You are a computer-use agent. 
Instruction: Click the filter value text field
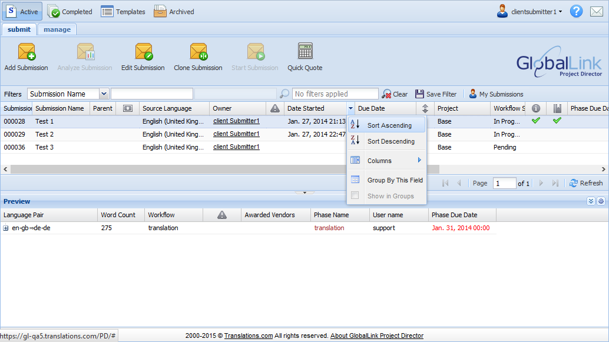[152, 94]
